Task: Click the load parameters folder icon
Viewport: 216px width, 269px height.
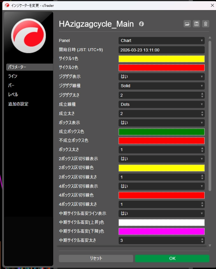Action: [187, 24]
